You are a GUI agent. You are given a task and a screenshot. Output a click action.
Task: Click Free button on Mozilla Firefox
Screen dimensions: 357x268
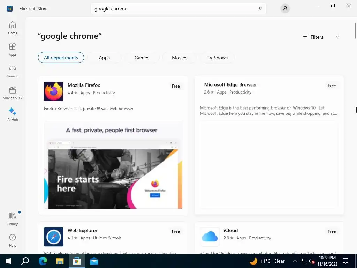coord(176,86)
